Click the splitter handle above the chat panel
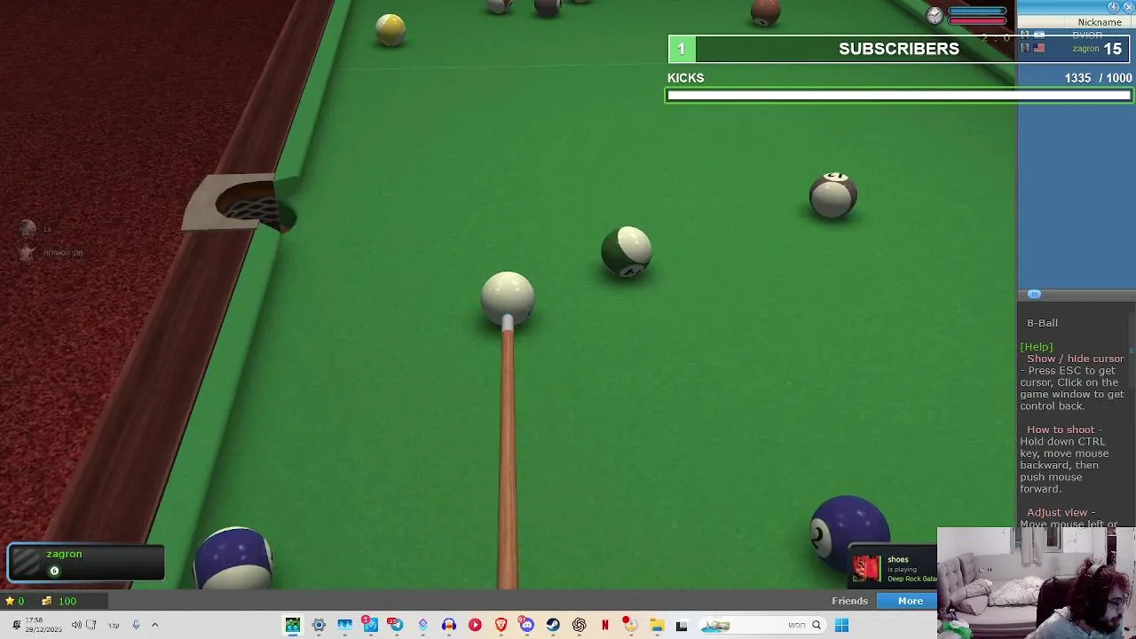This screenshot has height=639, width=1136. click(x=1034, y=294)
